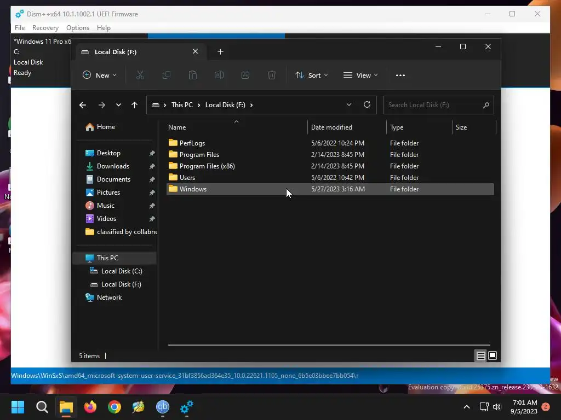Open Recovery menu in Dism++
561x420 pixels.
pyautogui.click(x=45, y=28)
